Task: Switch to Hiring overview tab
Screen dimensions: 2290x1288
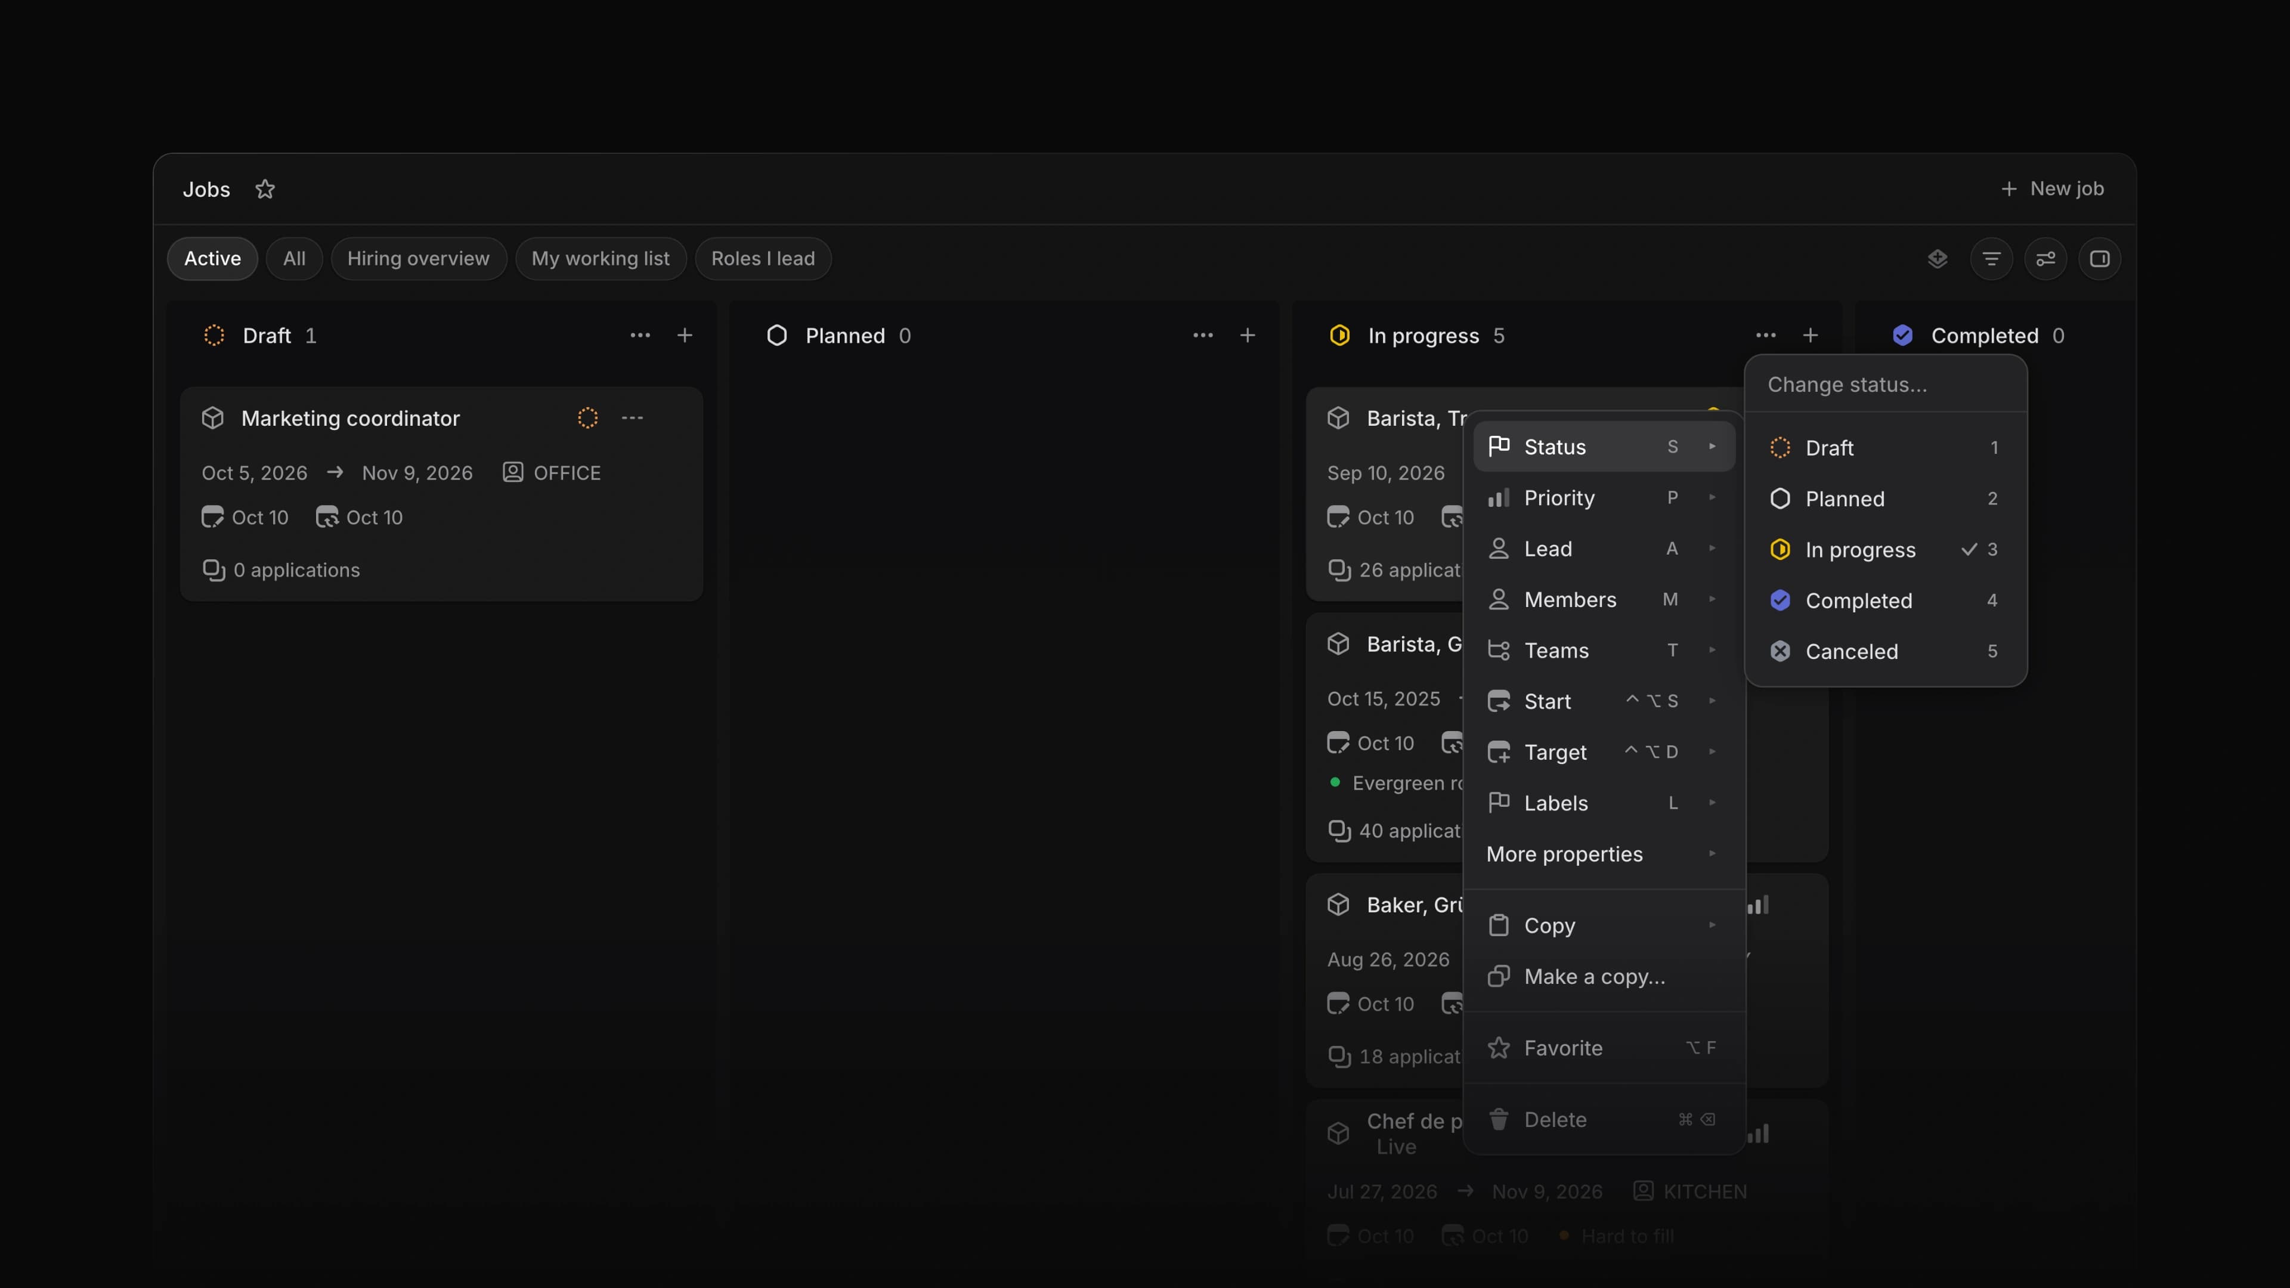Action: pos(418,259)
